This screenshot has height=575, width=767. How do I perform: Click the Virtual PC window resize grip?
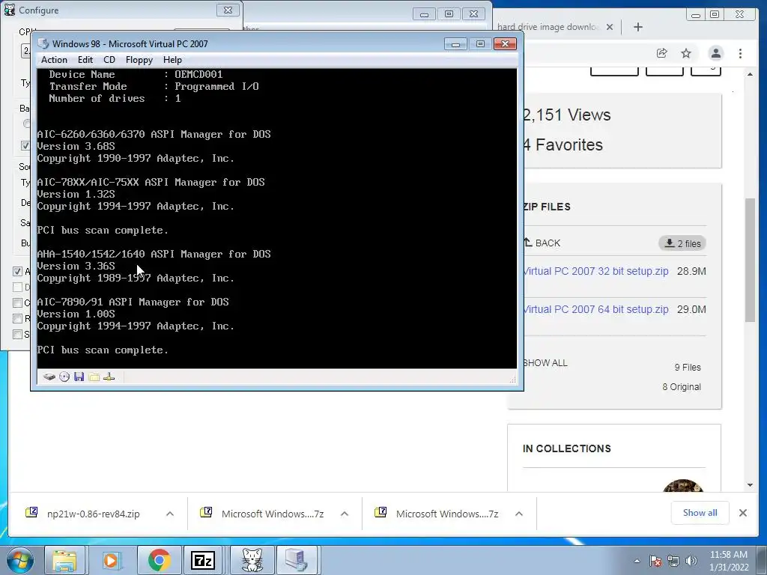pos(512,380)
